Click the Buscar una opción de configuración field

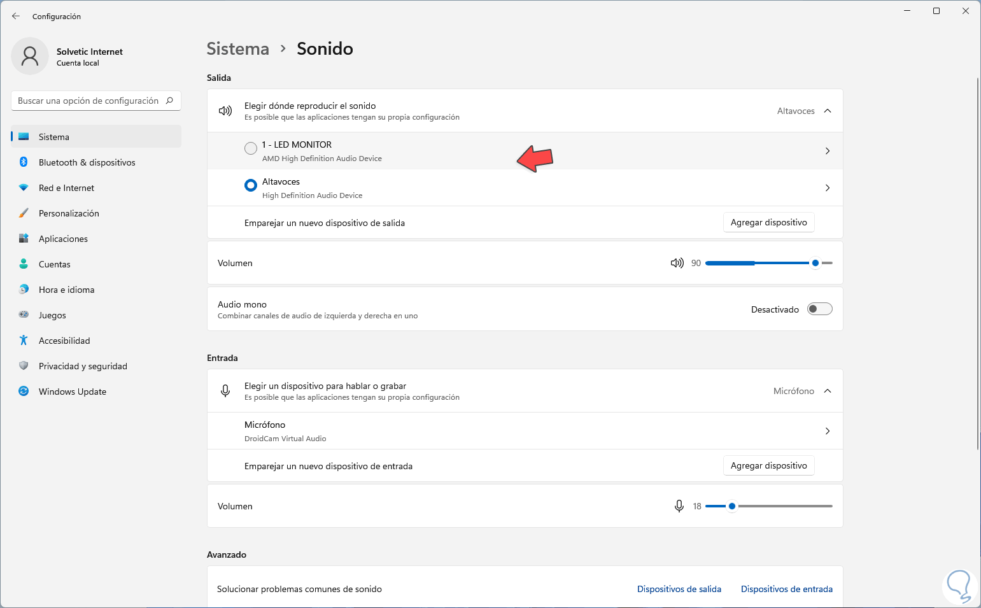[88, 101]
